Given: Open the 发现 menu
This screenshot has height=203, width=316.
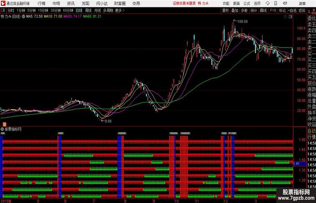Looking at the screenshot, I should pos(86,3).
